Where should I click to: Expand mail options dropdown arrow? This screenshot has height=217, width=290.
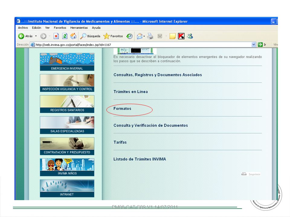(144, 36)
